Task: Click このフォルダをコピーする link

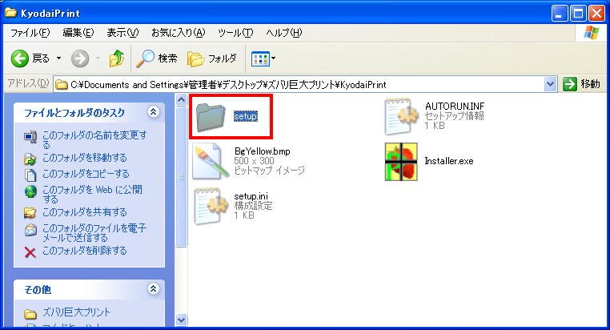Action: 86,174
